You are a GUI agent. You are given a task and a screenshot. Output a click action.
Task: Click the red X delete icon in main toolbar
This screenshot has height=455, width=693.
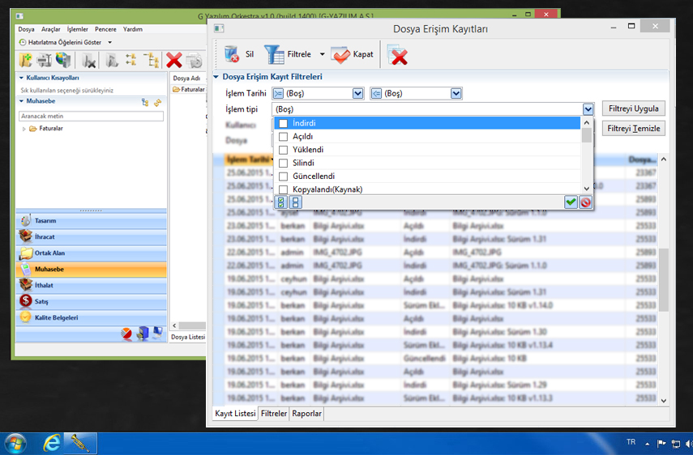[x=173, y=60]
